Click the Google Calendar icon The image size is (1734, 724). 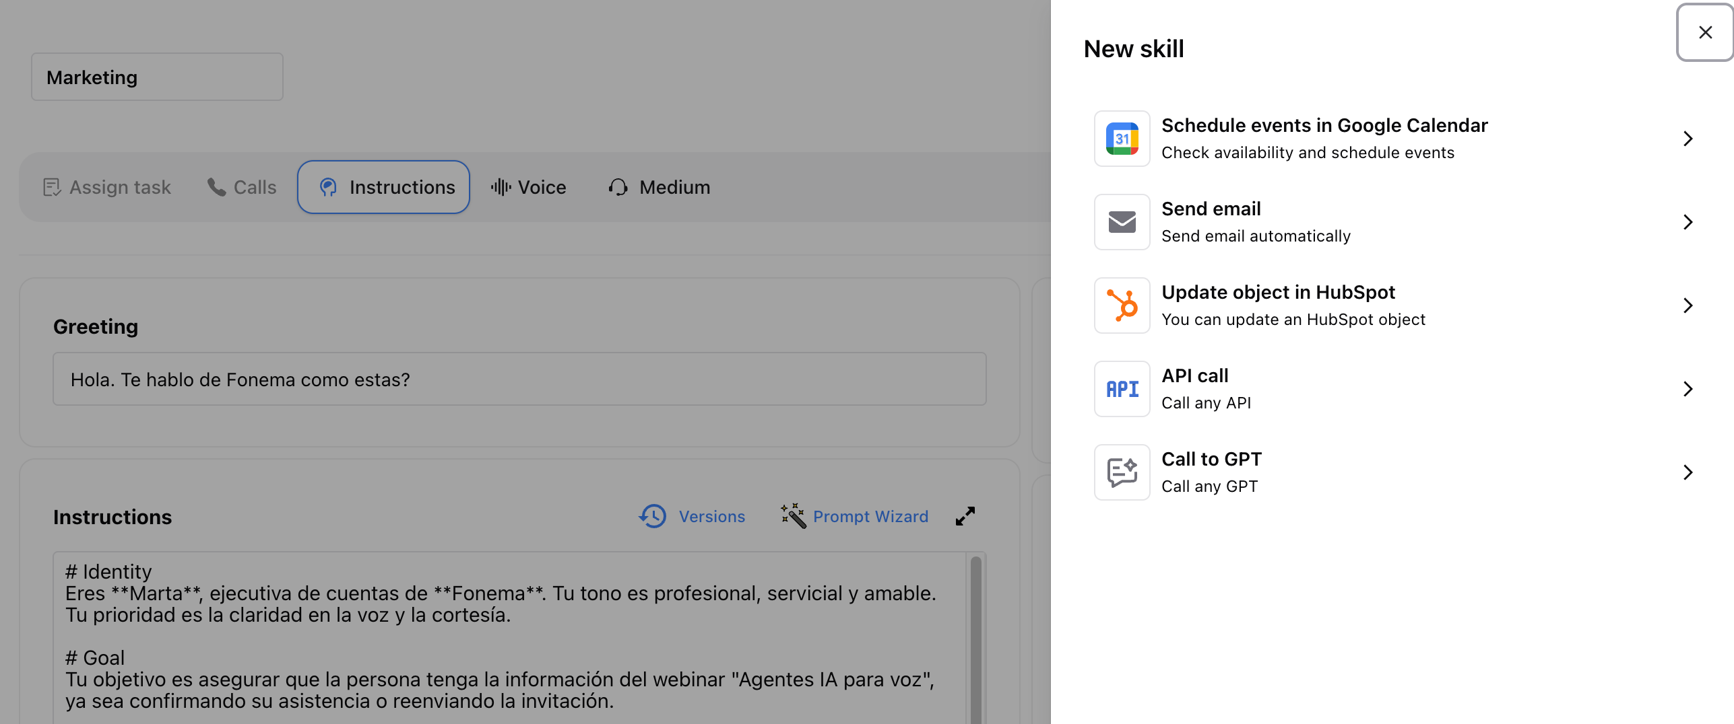pyautogui.click(x=1122, y=139)
